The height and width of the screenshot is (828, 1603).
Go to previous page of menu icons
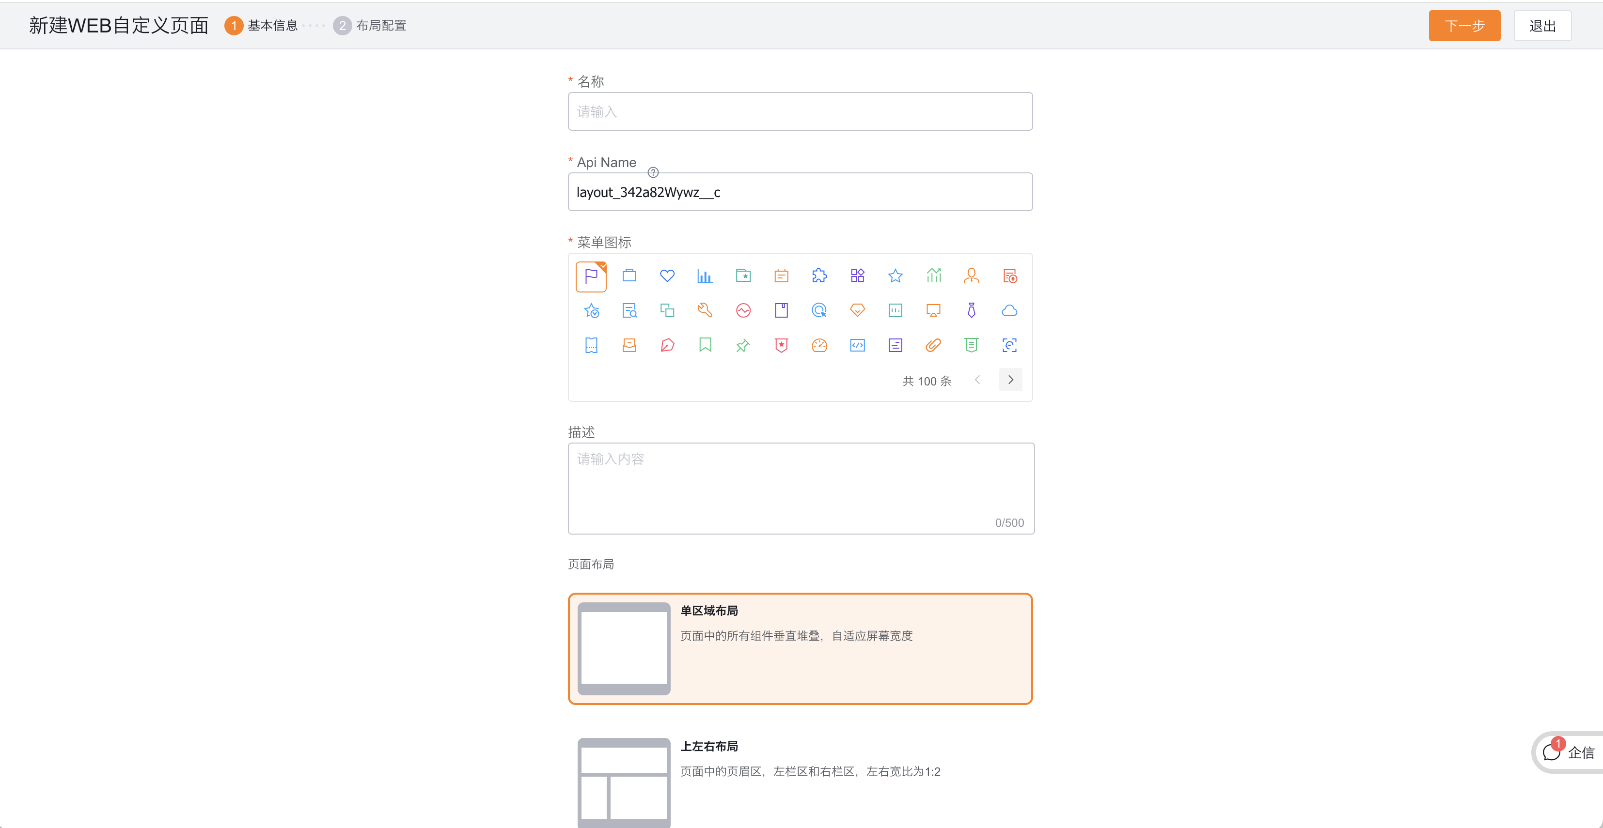point(977,380)
